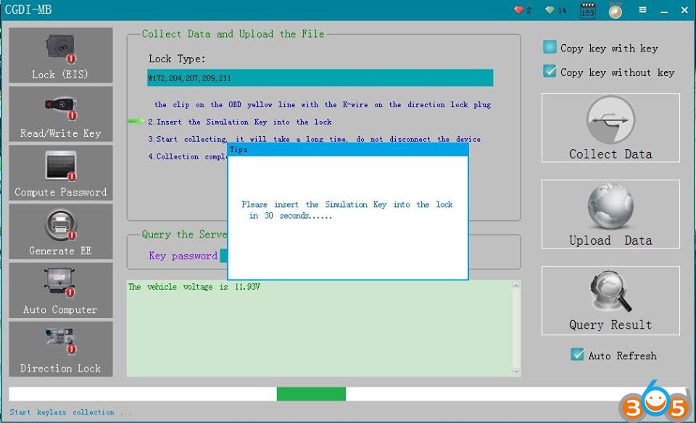Open the Read/Write Key module

coord(61,114)
